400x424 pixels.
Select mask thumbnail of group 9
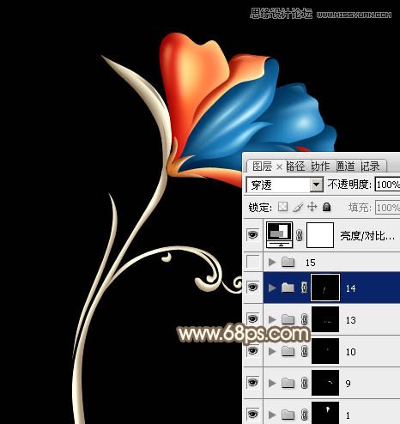(x=325, y=383)
